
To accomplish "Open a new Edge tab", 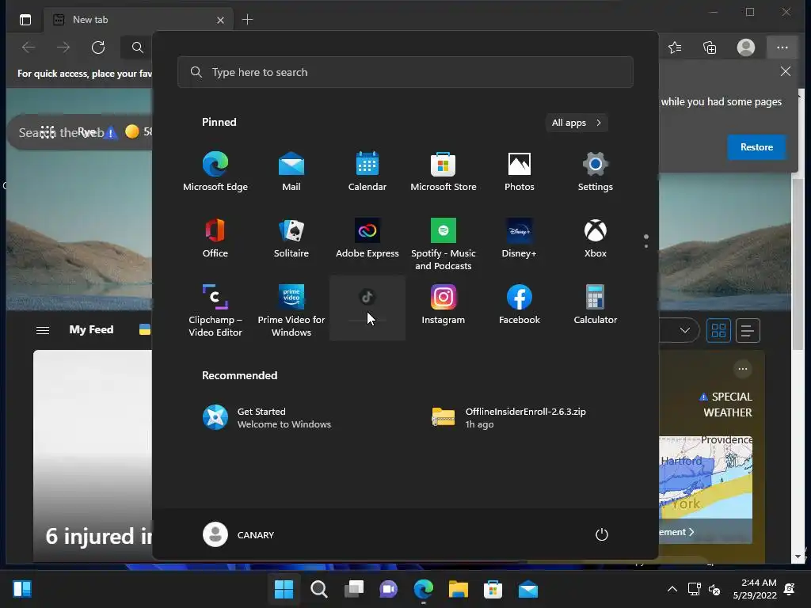I will coord(247,20).
